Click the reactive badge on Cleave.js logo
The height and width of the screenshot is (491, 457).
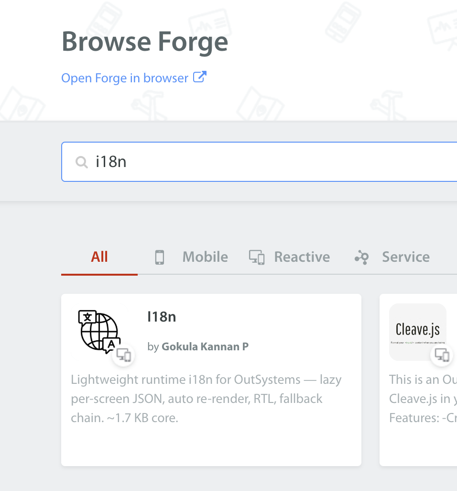click(442, 355)
